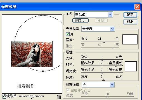Click the 杂边 matte label
The width and height of the screenshot is (142, 100).
tap(84, 57)
